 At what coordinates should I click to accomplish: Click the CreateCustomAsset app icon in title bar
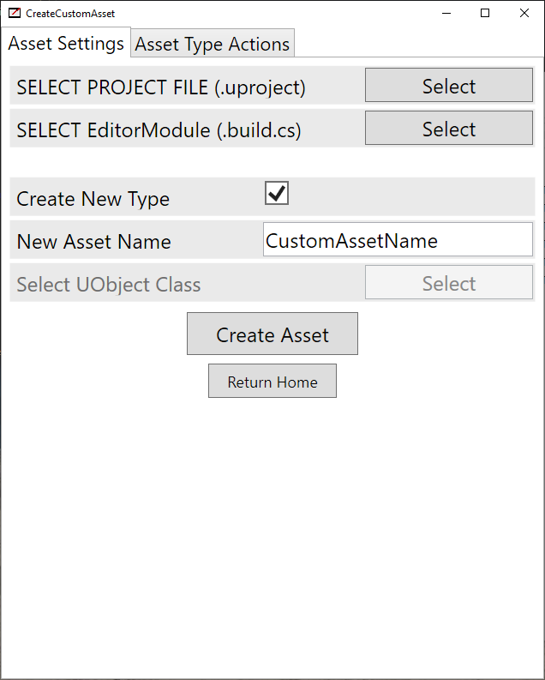point(15,13)
